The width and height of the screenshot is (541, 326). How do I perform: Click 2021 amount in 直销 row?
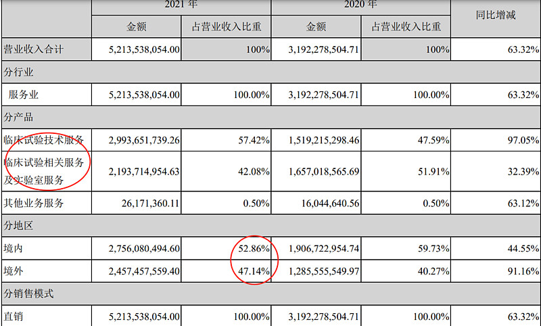[x=144, y=317]
